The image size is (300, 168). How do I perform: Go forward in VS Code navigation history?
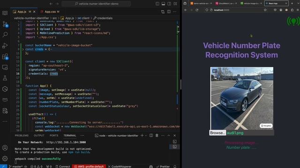click(x=57, y=4)
